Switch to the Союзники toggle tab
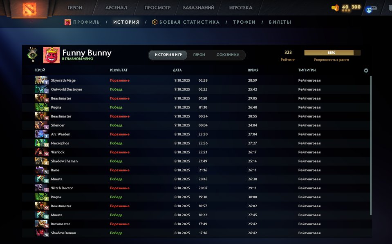This screenshot has width=392, height=244. (228, 55)
